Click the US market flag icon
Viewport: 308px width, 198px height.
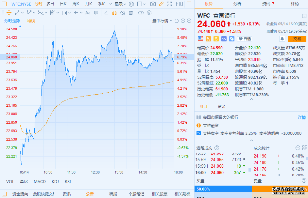point(200,39)
